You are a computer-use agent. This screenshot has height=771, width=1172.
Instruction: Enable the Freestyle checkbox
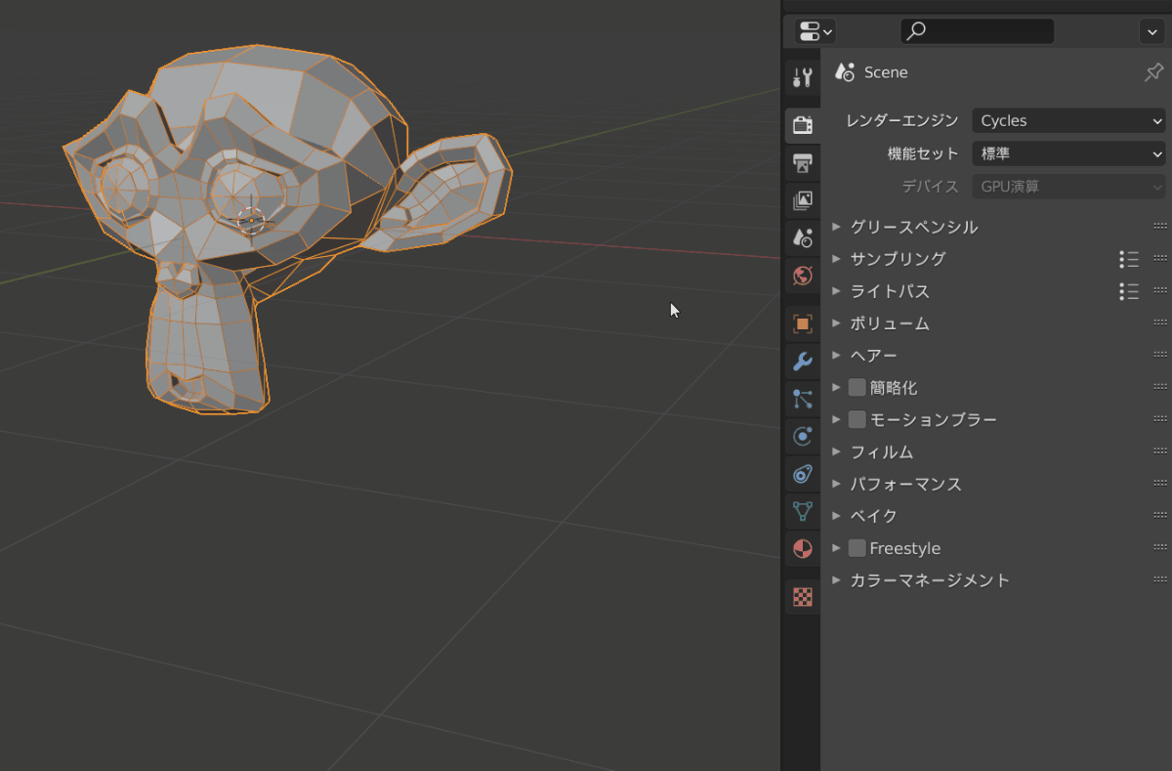(x=857, y=548)
